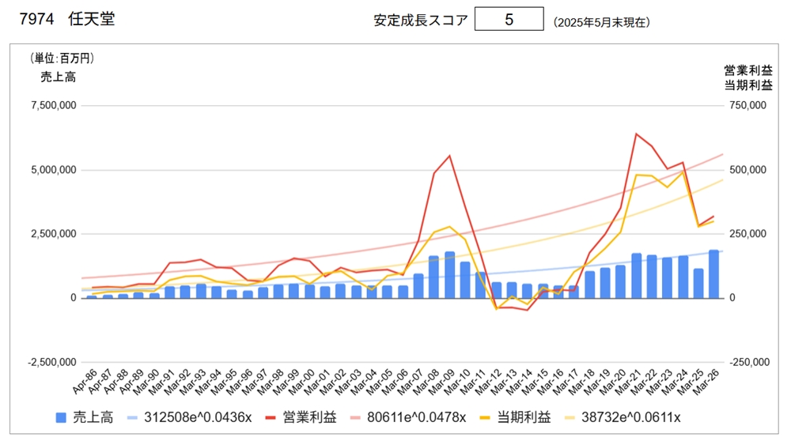Viewport: 791px width, 445px height.
Task: Click right axis value 250,000
Action: (x=747, y=234)
